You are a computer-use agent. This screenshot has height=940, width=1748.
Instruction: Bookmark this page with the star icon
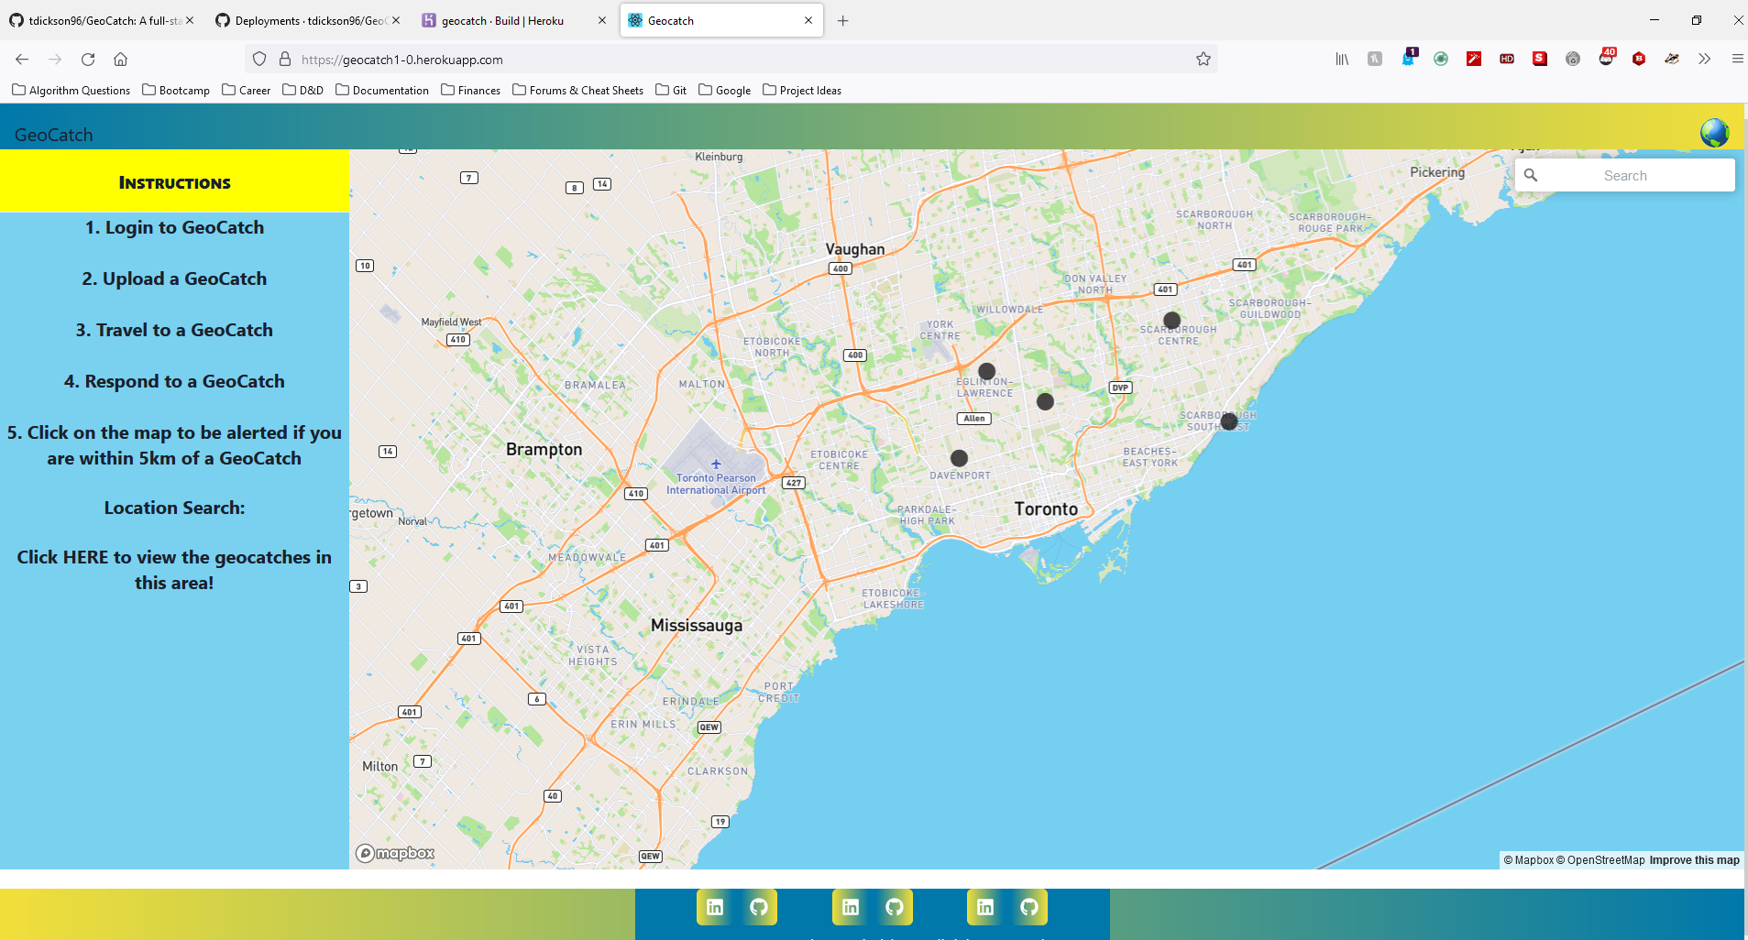[1204, 59]
